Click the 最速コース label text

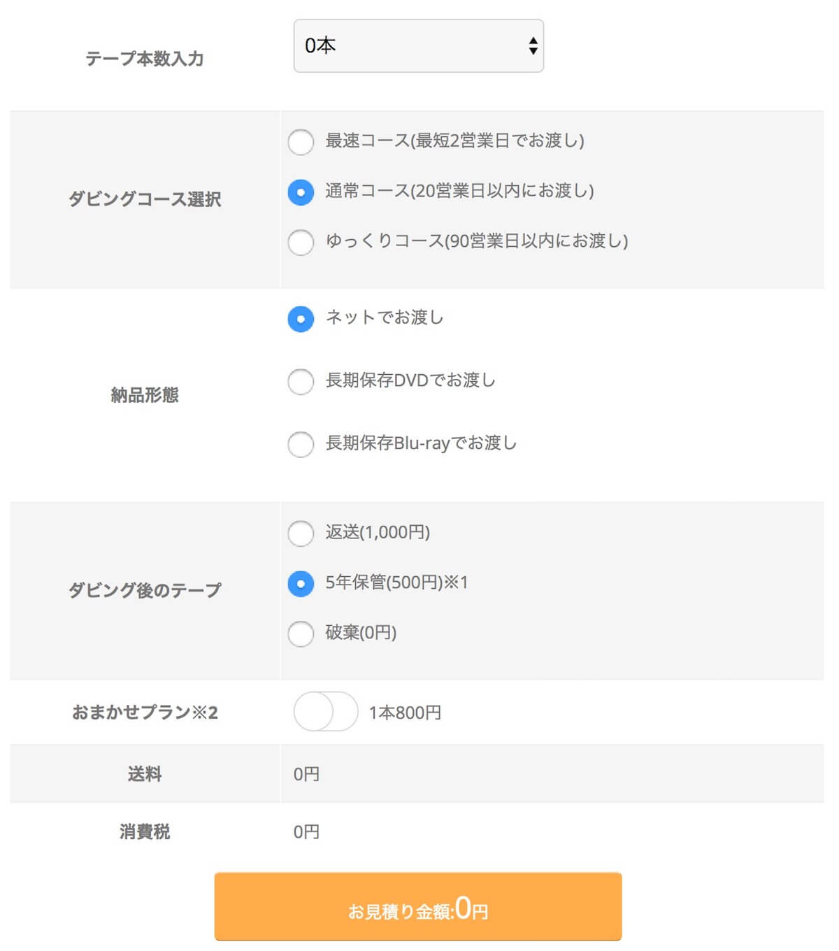coord(454,141)
